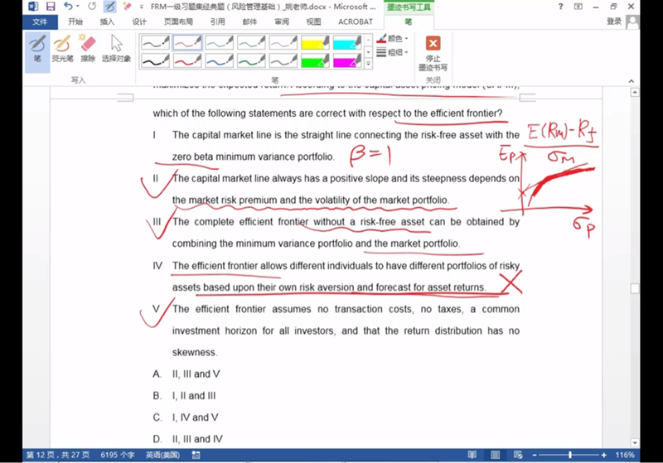Switch to Print Layout view in status bar
The image size is (663, 463).
[493, 456]
